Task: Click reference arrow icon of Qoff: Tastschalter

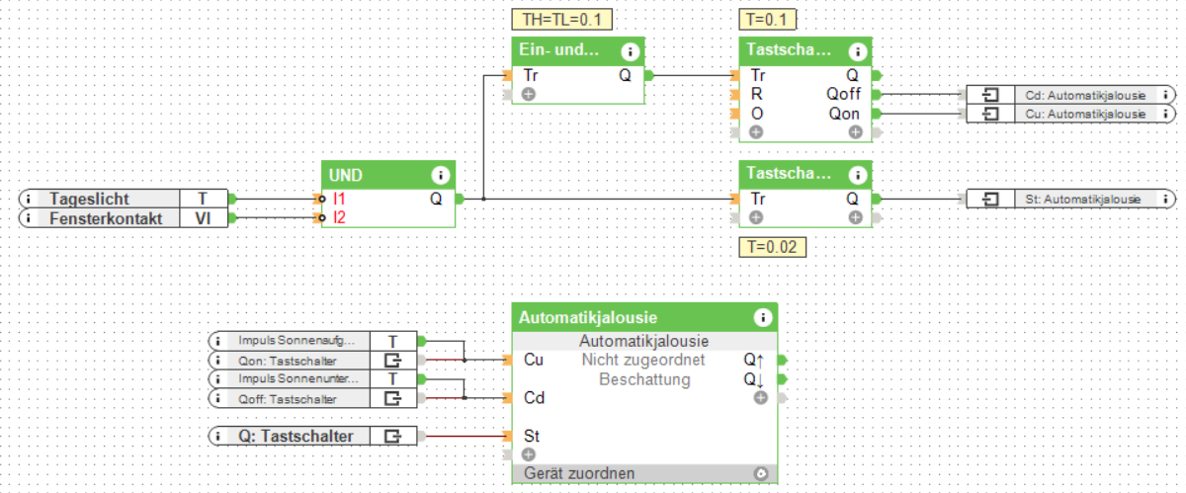Action: (x=392, y=398)
